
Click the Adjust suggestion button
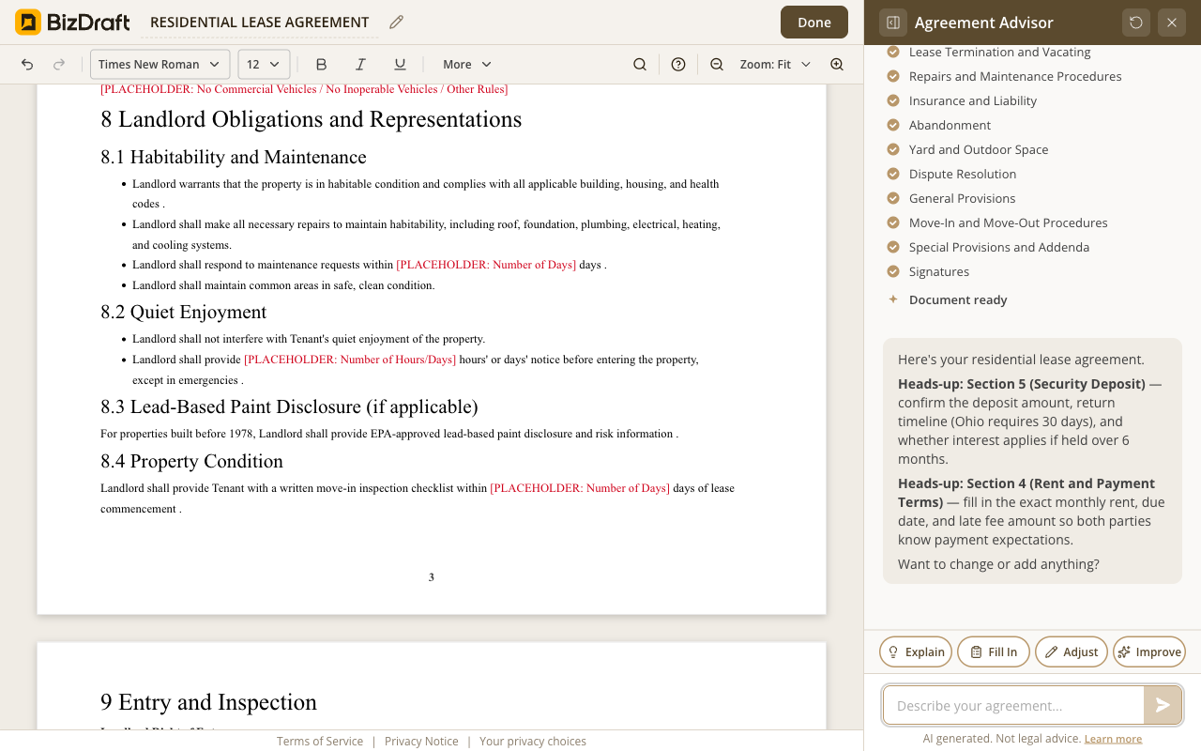1072,651
